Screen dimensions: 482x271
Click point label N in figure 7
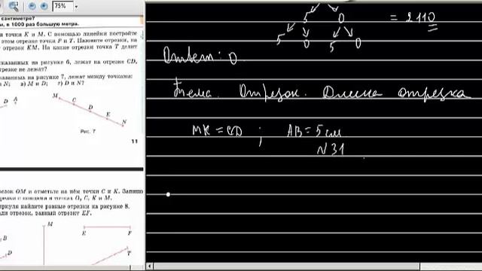(124, 122)
